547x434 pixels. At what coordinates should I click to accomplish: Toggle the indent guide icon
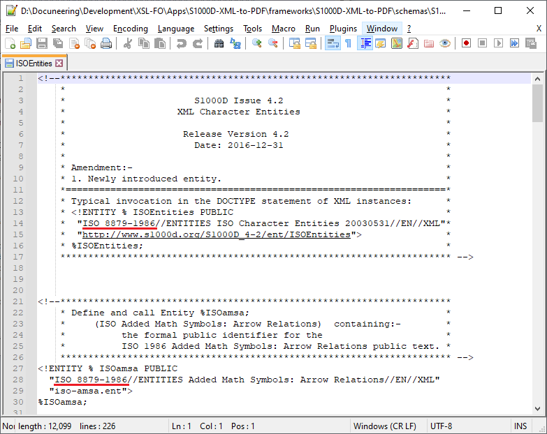[365, 43]
